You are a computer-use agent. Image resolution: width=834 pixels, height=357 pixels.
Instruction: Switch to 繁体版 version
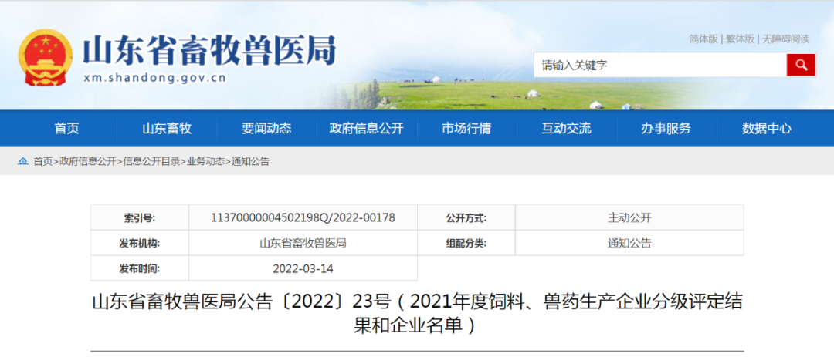740,39
